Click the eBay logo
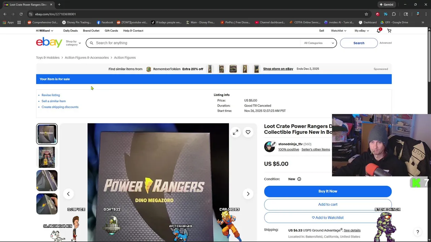 click(49, 42)
